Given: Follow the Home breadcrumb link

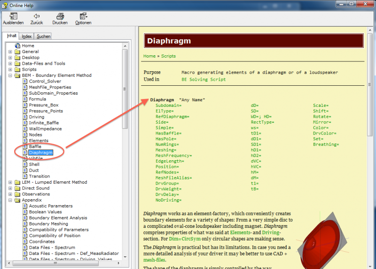Looking at the screenshot, I should click(149, 56).
